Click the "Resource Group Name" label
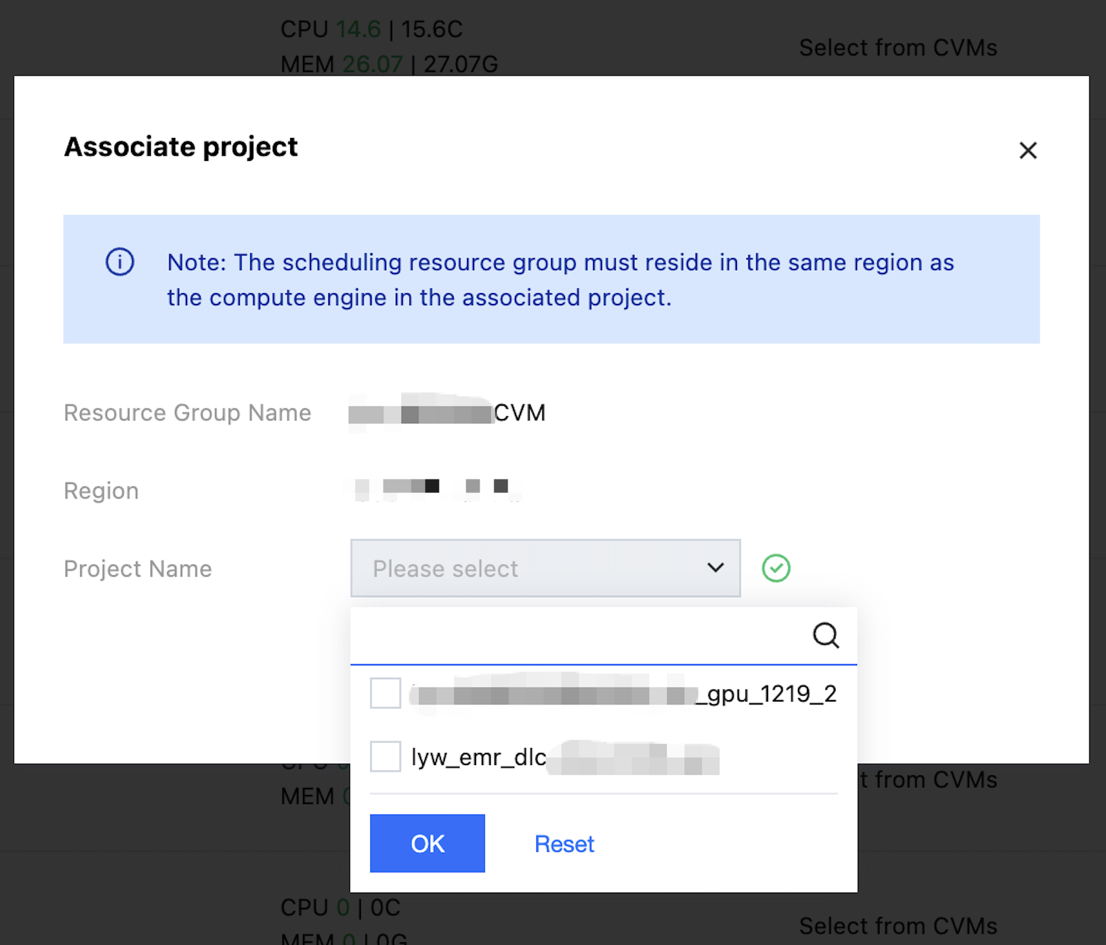The height and width of the screenshot is (945, 1106). (x=187, y=413)
